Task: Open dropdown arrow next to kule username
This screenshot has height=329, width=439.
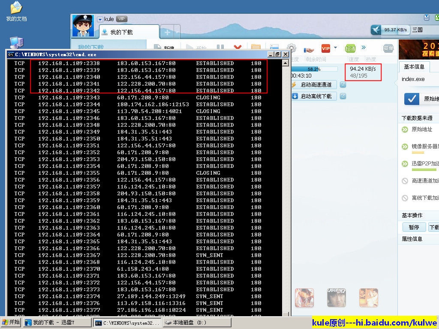Action: (100, 19)
